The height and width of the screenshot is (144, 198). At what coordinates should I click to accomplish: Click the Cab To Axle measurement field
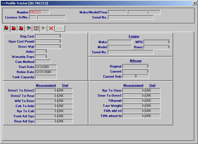[46, 106]
